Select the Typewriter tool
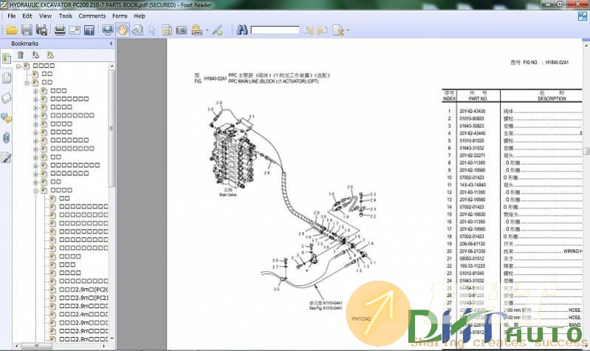Viewport: 590px width, 351px height. (x=197, y=30)
